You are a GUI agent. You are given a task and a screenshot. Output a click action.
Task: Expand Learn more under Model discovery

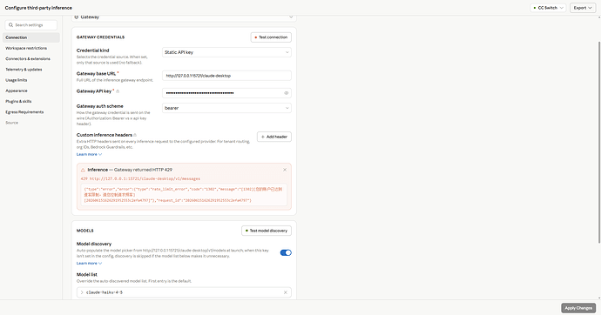pos(89,264)
